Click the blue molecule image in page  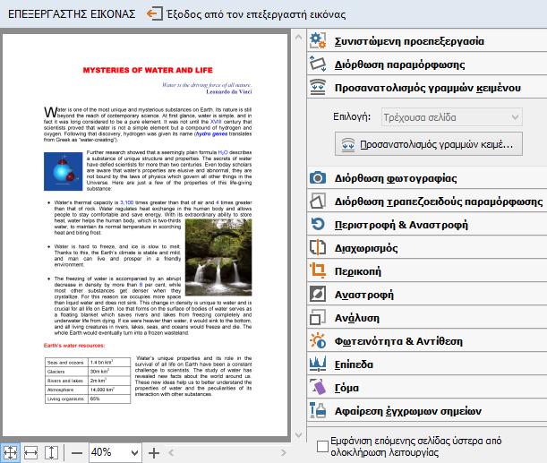64,171
